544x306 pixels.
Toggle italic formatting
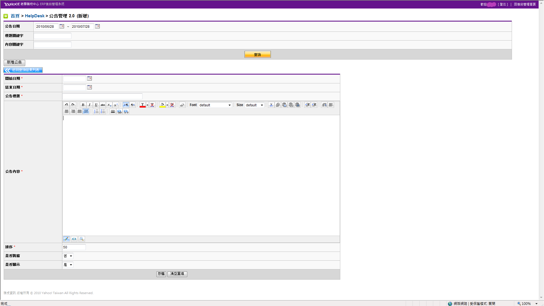point(90,105)
